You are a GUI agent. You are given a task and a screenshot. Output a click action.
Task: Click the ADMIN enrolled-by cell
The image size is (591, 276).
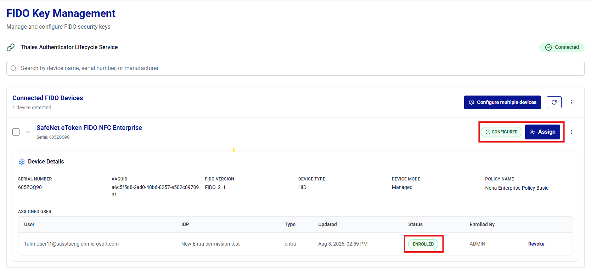(x=477, y=244)
